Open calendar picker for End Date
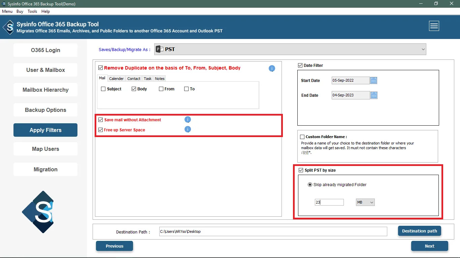The width and height of the screenshot is (460, 258). point(374,95)
